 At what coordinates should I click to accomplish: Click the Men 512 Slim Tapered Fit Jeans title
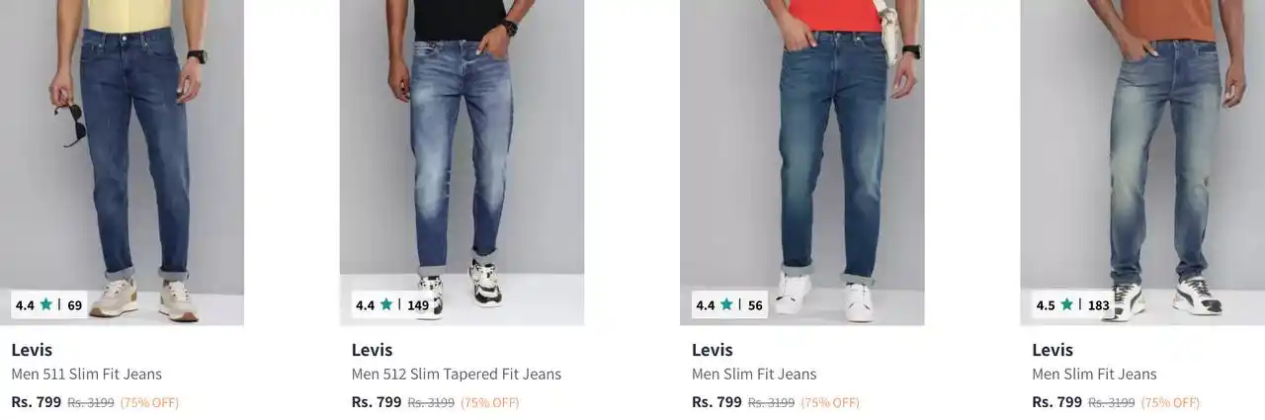[457, 375]
